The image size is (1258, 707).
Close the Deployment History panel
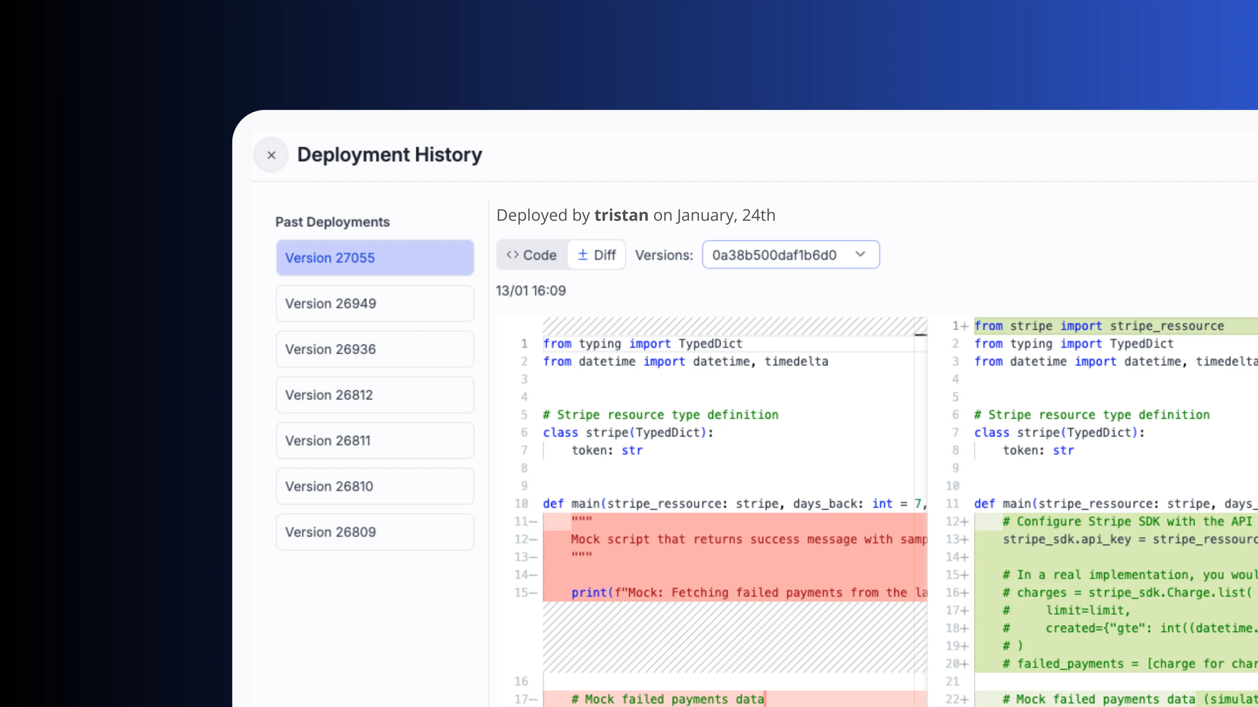pyautogui.click(x=272, y=155)
